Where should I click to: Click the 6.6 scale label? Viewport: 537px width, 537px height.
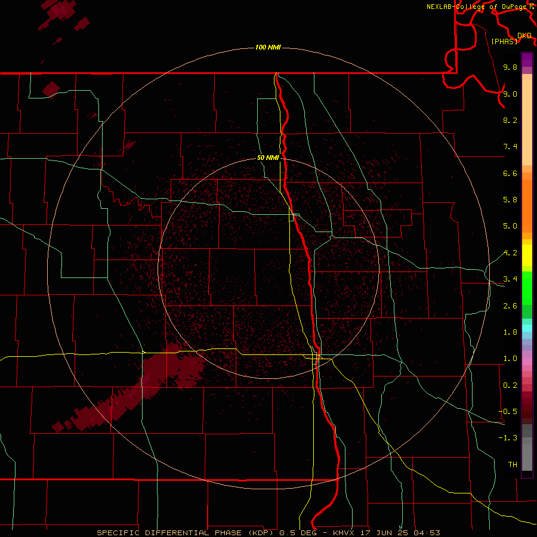[510, 173]
